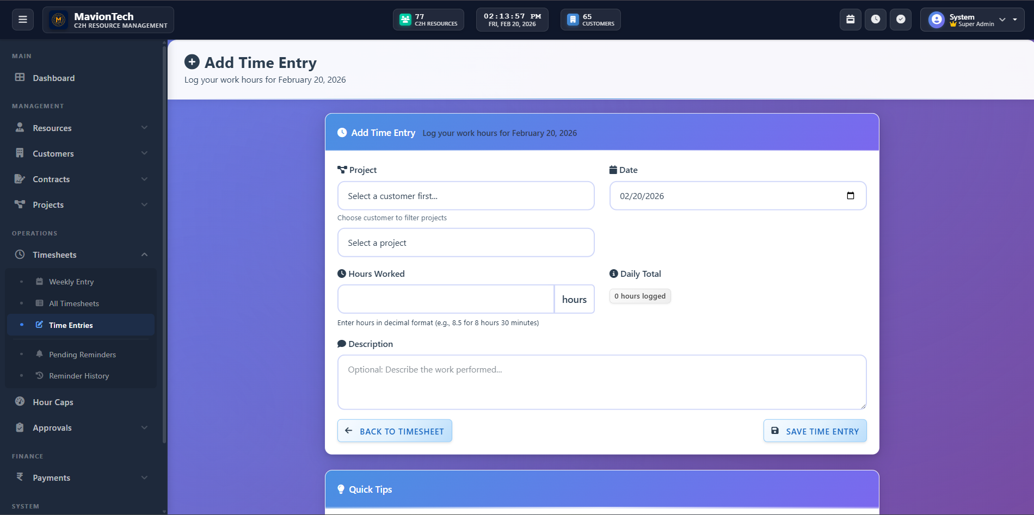The width and height of the screenshot is (1034, 515).
Task: Click the Save Time Entry button
Action: [815, 431]
